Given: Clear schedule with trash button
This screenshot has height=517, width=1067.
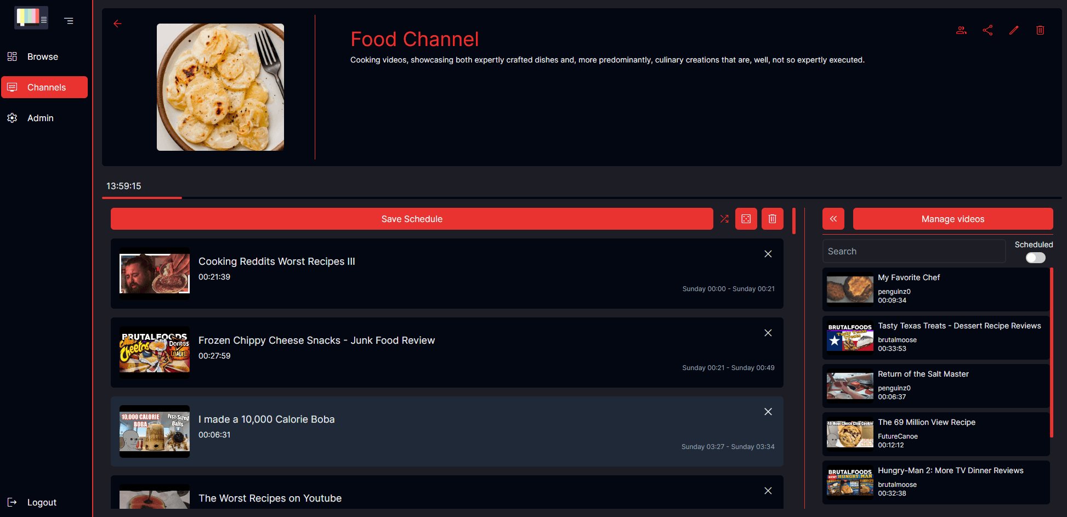Looking at the screenshot, I should [772, 219].
